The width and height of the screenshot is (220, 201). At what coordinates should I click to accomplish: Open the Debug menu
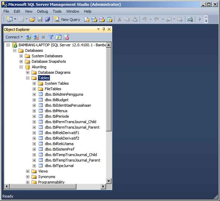(42, 11)
